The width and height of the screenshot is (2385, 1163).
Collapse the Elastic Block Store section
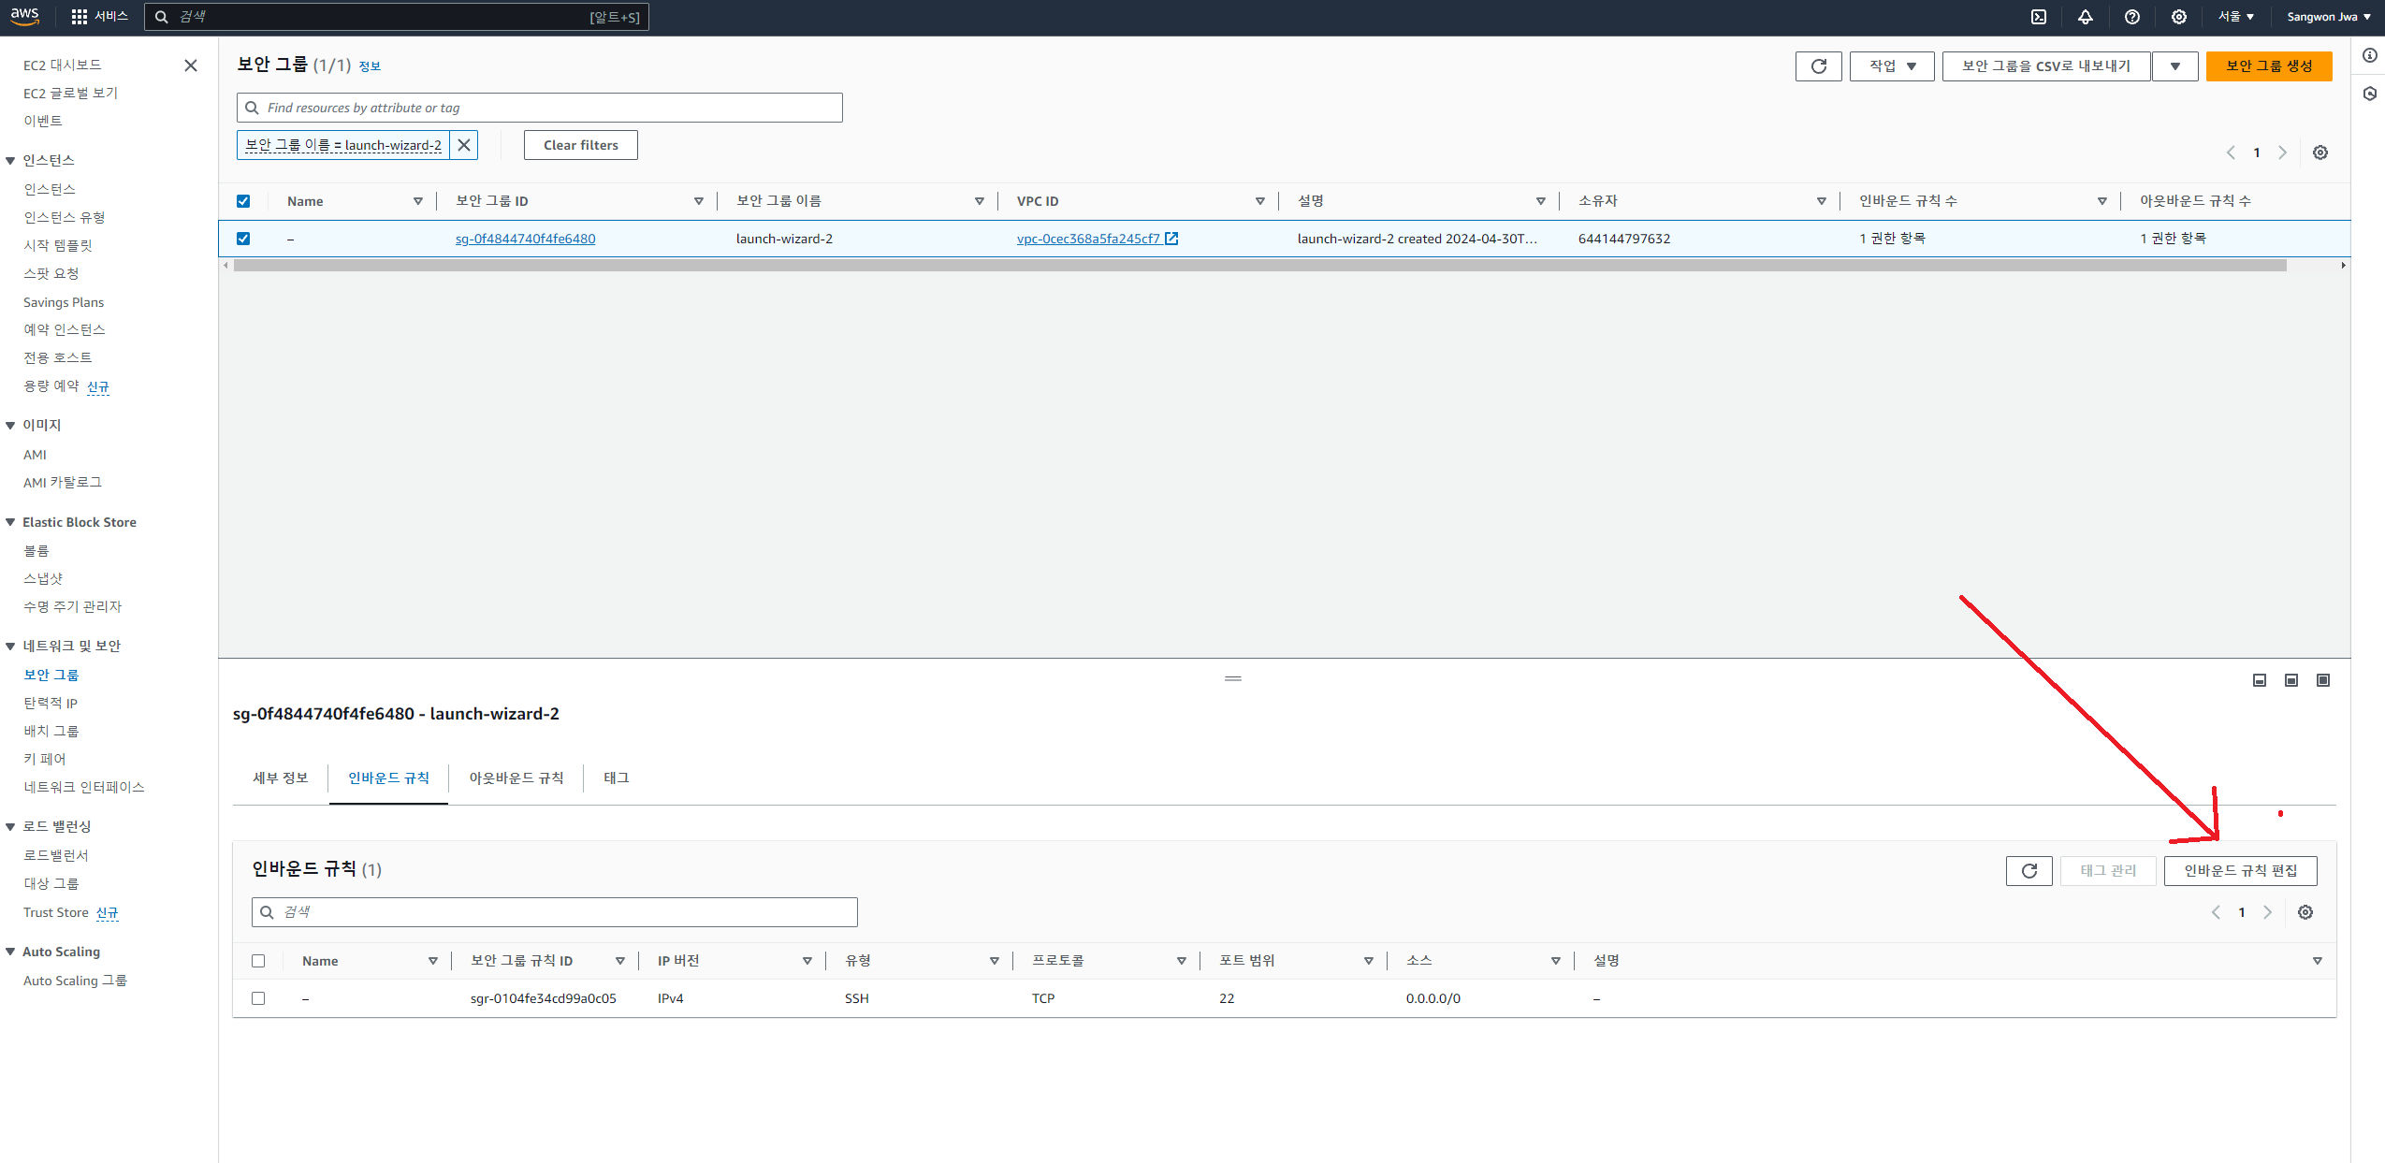point(10,522)
